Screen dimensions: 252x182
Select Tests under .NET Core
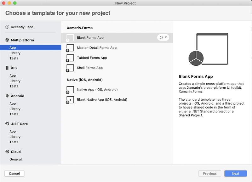coord(14,142)
